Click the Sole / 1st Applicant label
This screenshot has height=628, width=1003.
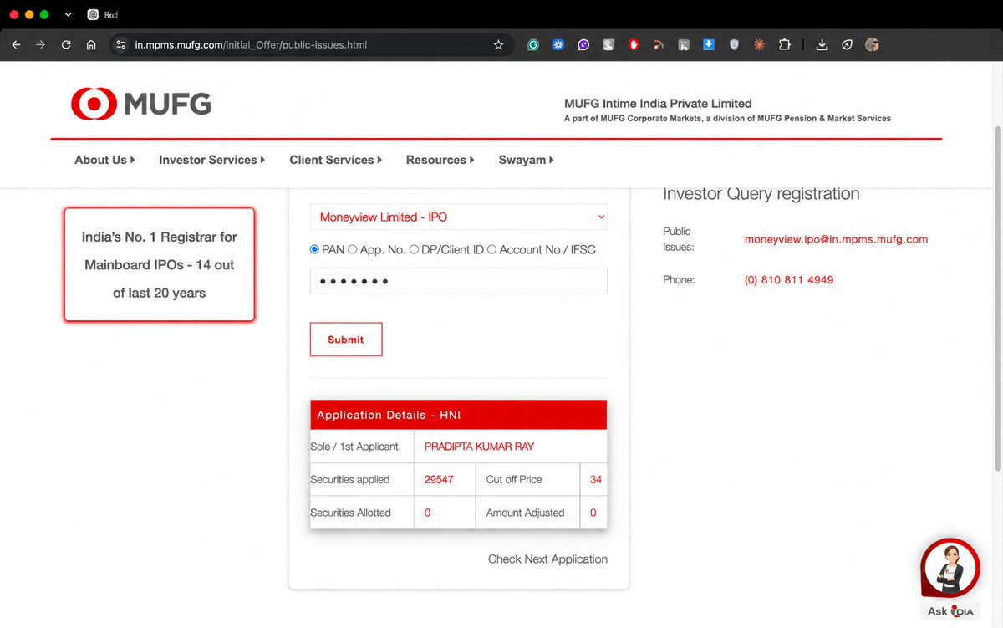354,447
